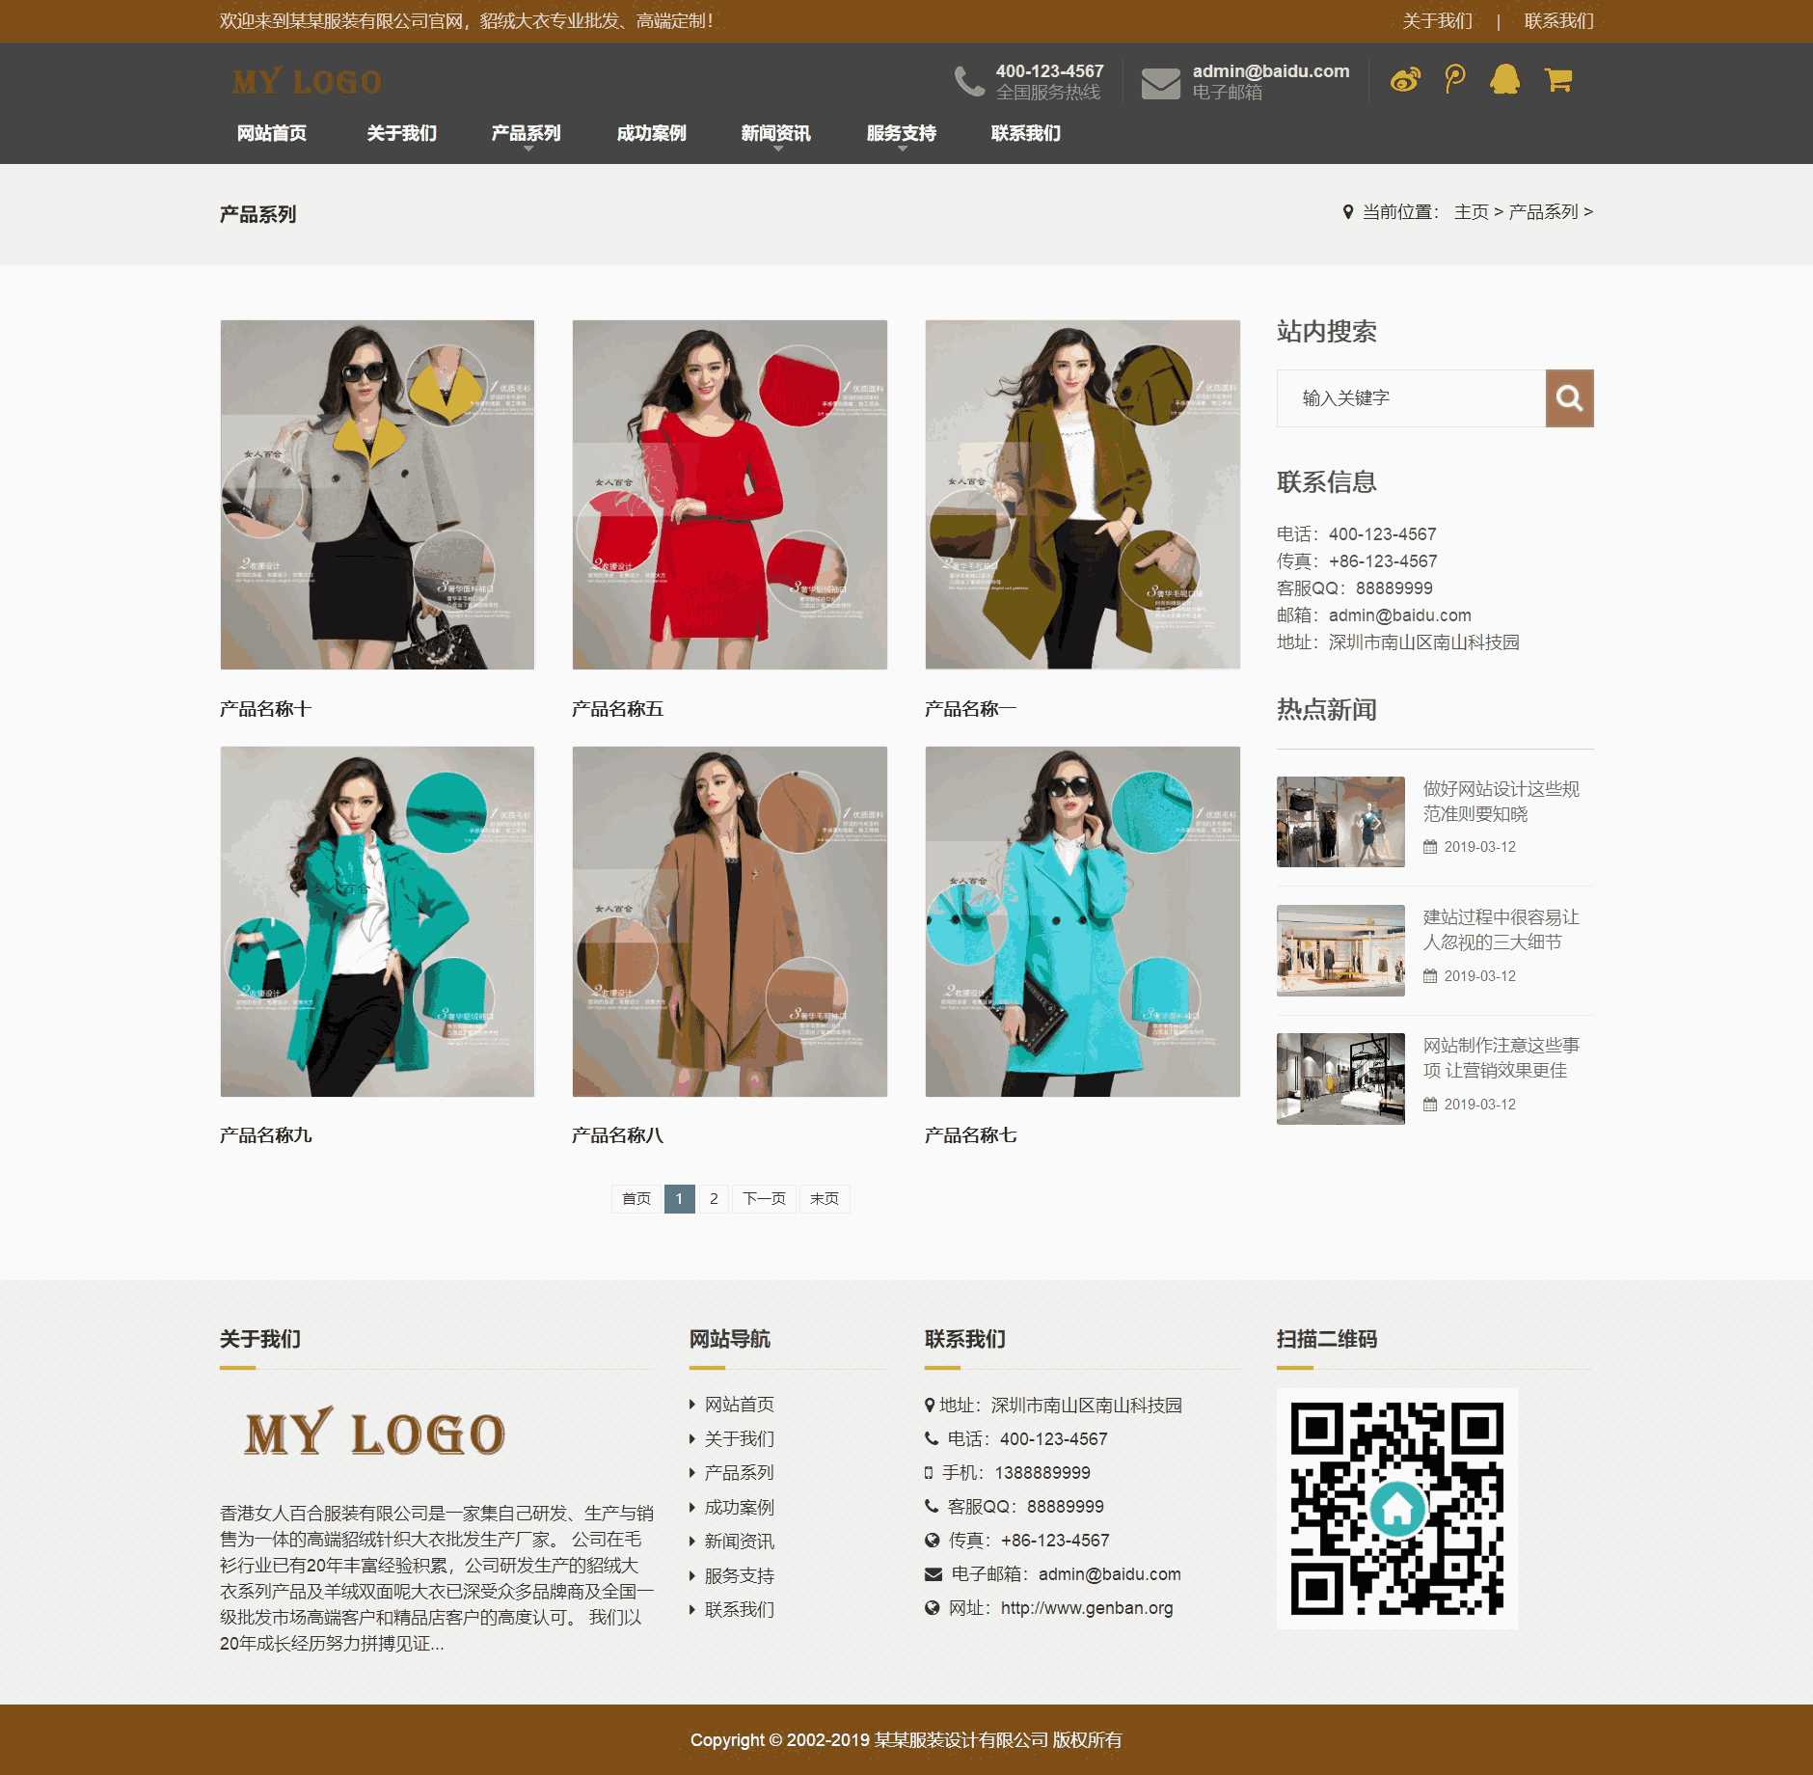This screenshot has height=1775, width=1813.
Task: Click the bell notification icon in the header
Action: click(x=1506, y=80)
